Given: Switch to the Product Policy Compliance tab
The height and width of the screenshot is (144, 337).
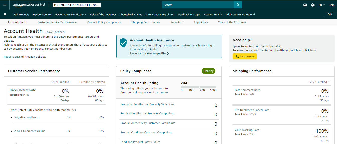Looking at the screenshot, I should (104, 22).
